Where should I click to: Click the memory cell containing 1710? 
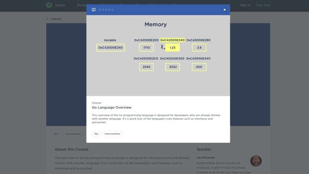tap(146, 48)
